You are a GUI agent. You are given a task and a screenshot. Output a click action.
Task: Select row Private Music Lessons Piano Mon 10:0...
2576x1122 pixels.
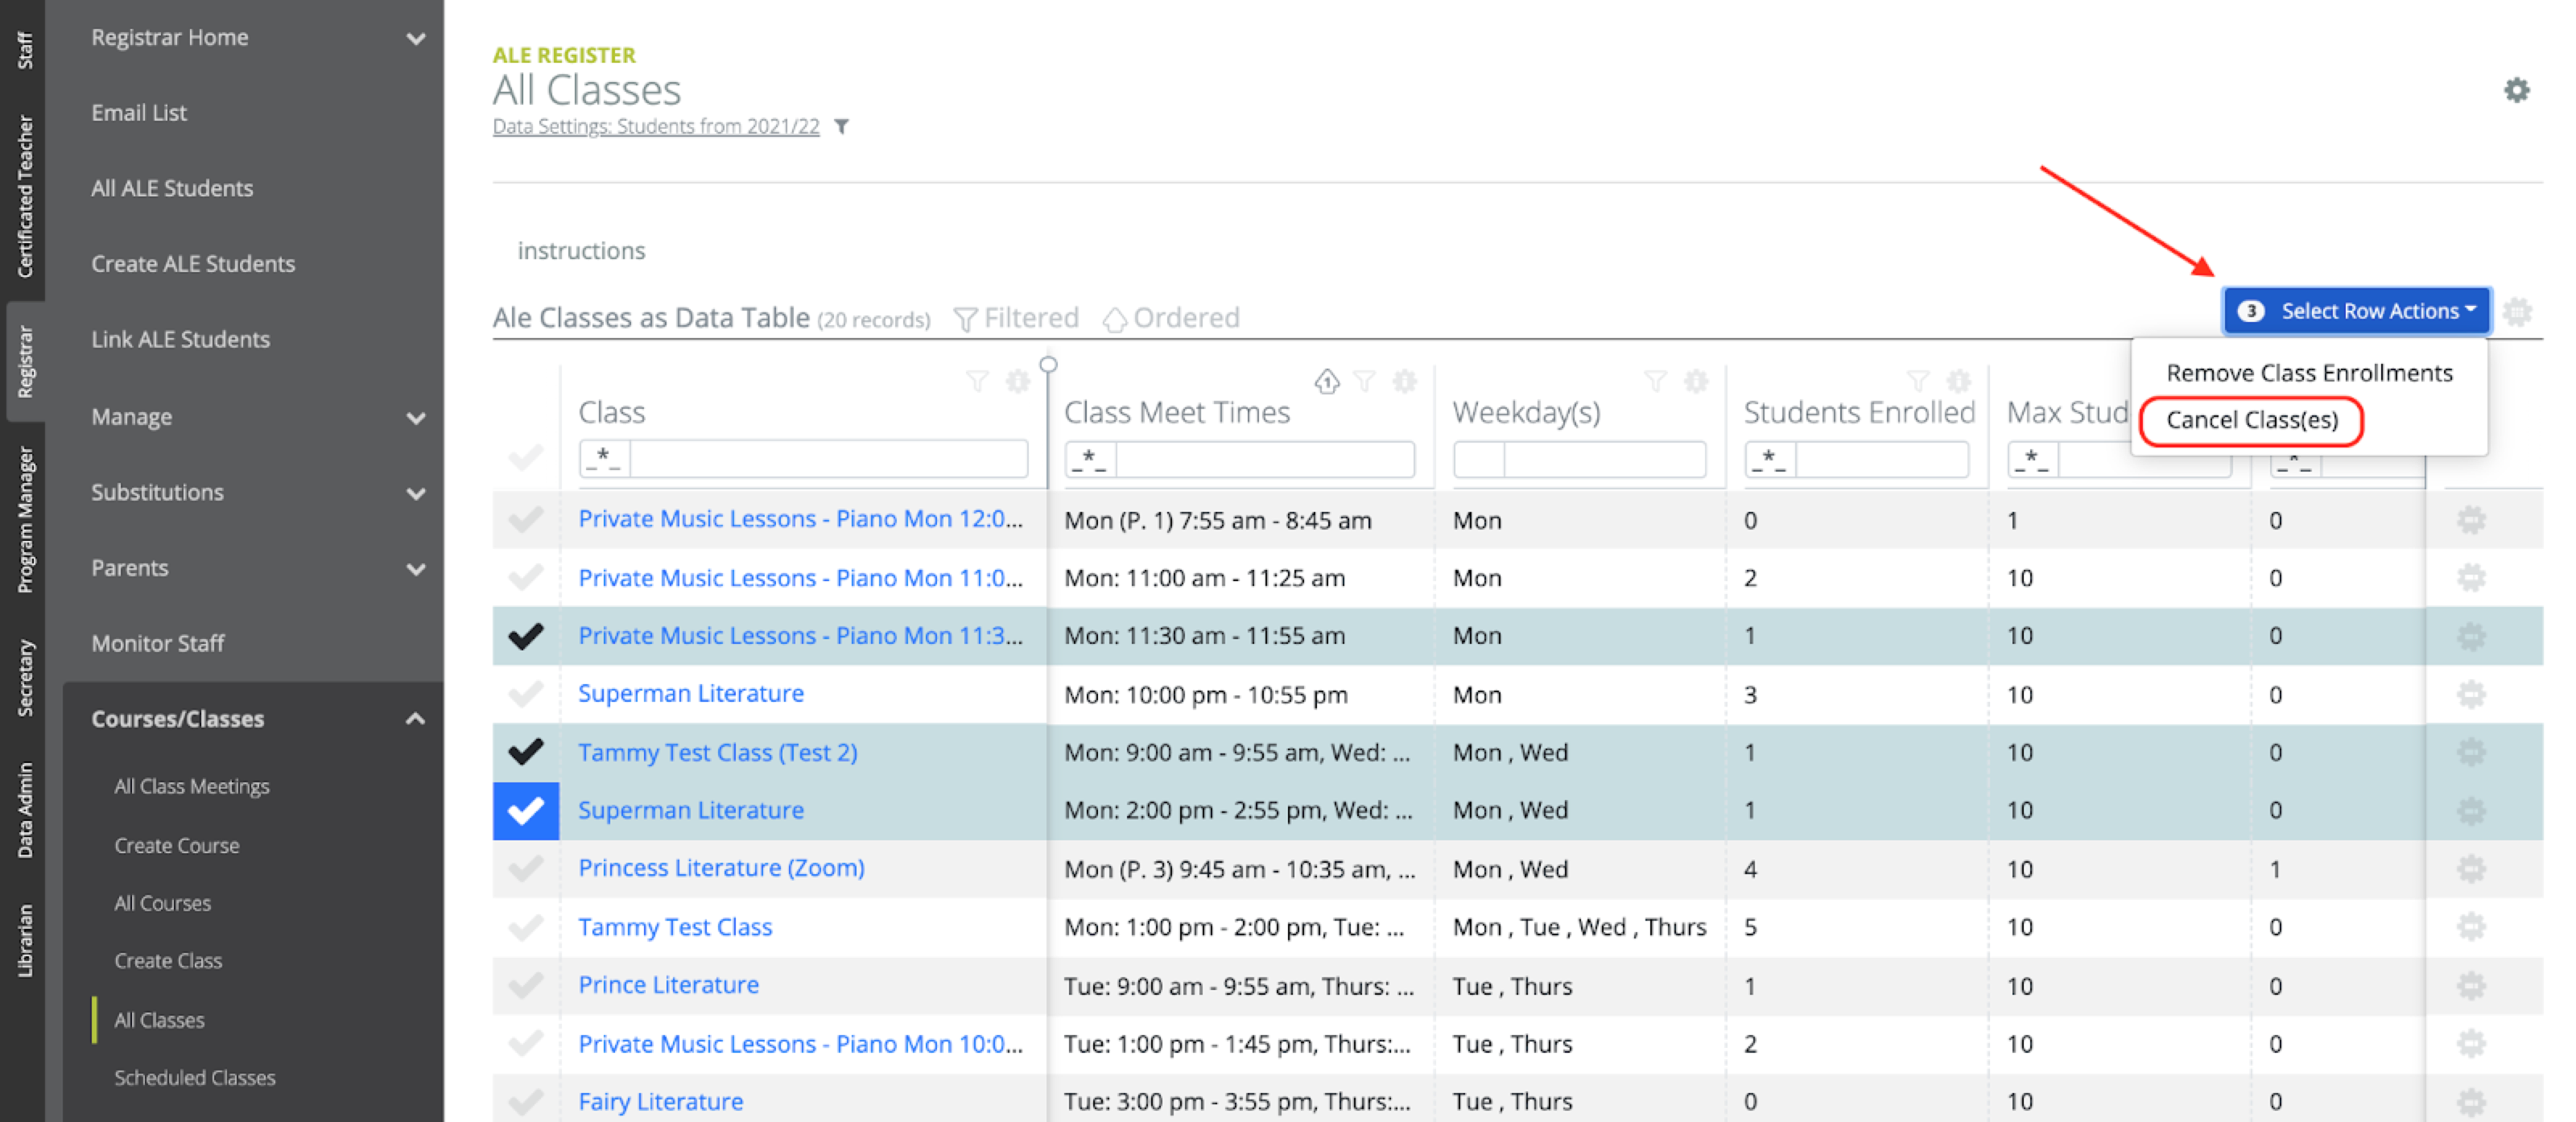coord(525,1044)
